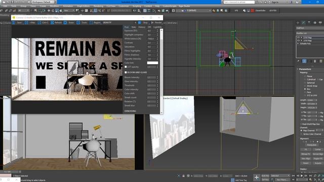Click the white Color tint swatch
The height and width of the screenshot is (182, 324).
coord(152,63)
